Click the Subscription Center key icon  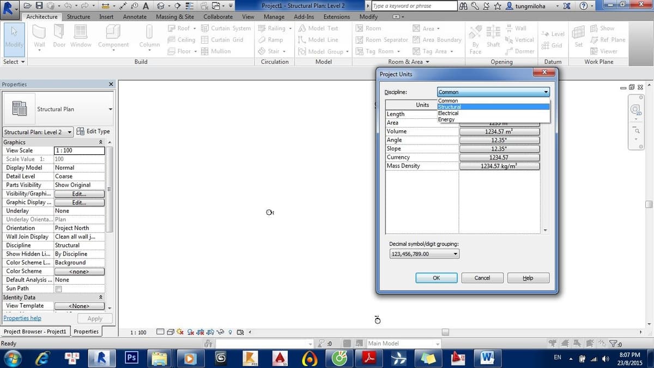(475, 5)
